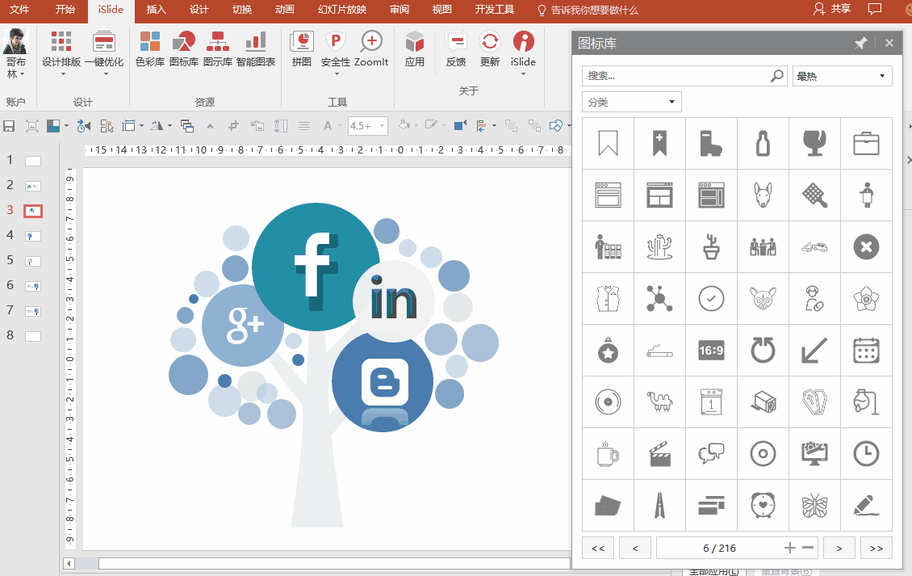This screenshot has width=912, height=576.
Task: Open the 视图 view tab
Action: [442, 10]
